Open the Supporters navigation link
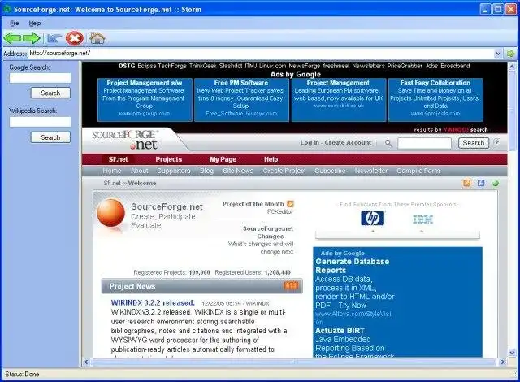520x382 pixels. 173,171
